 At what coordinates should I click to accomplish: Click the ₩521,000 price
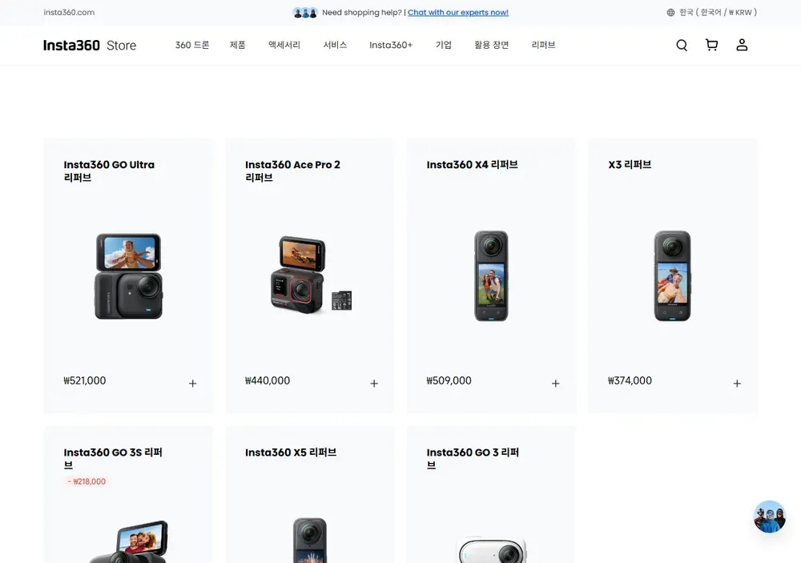pos(85,380)
